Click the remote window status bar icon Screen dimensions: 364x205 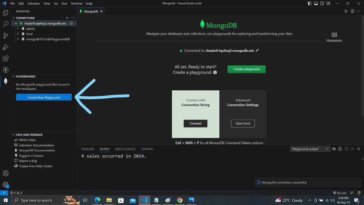(x=4, y=193)
